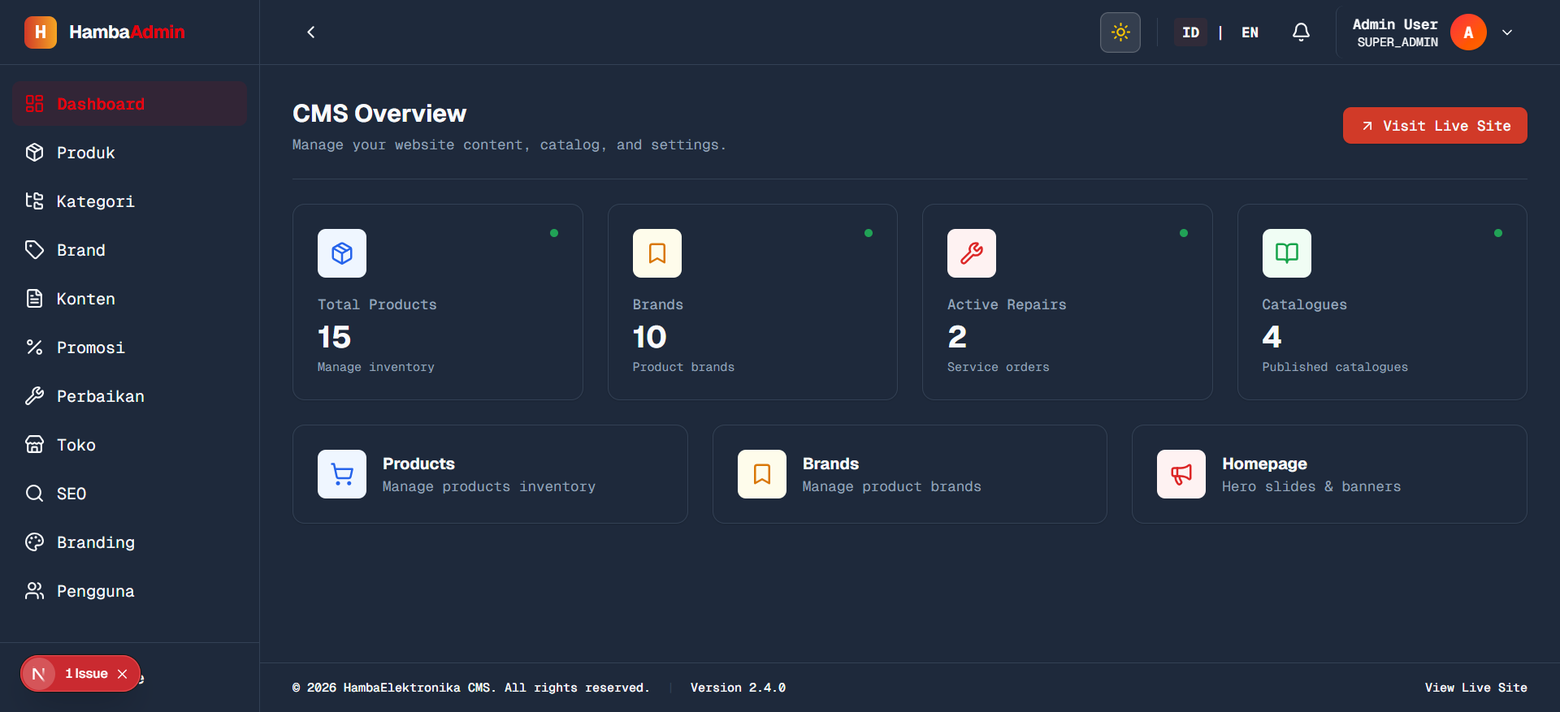1560x712 pixels.
Task: Click the "Service orders" caption
Action: [998, 367]
